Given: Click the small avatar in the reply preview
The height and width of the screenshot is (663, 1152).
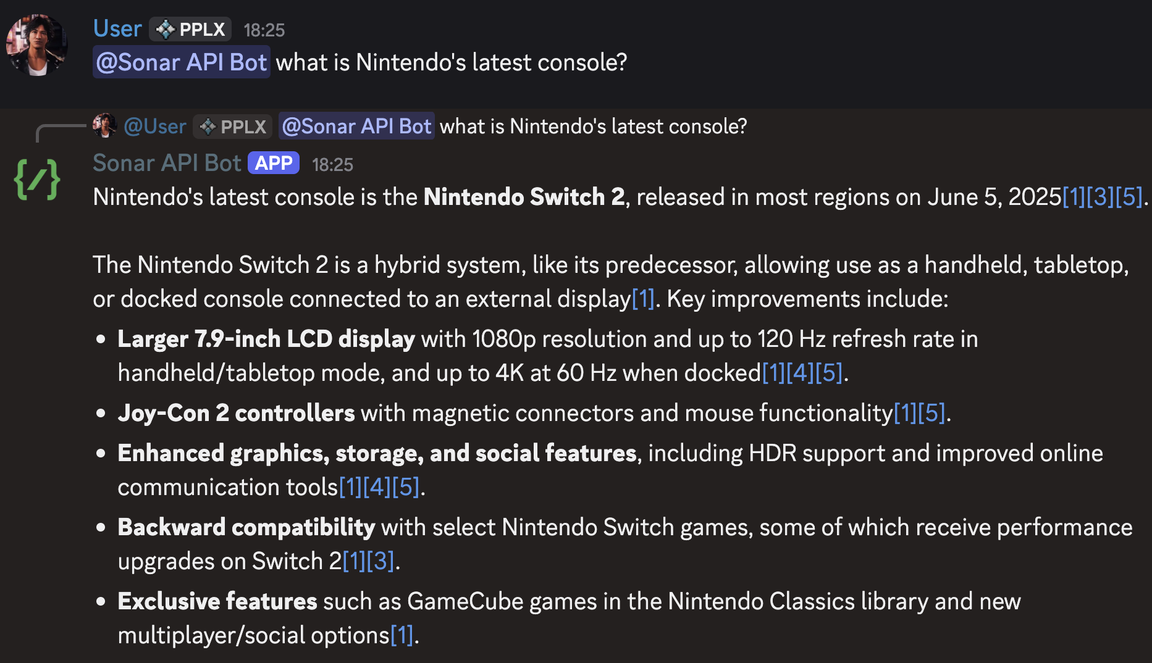Looking at the screenshot, I should click(x=105, y=126).
